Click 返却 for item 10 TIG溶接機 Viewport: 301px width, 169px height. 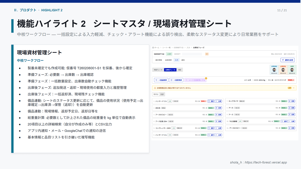click(x=284, y=121)
